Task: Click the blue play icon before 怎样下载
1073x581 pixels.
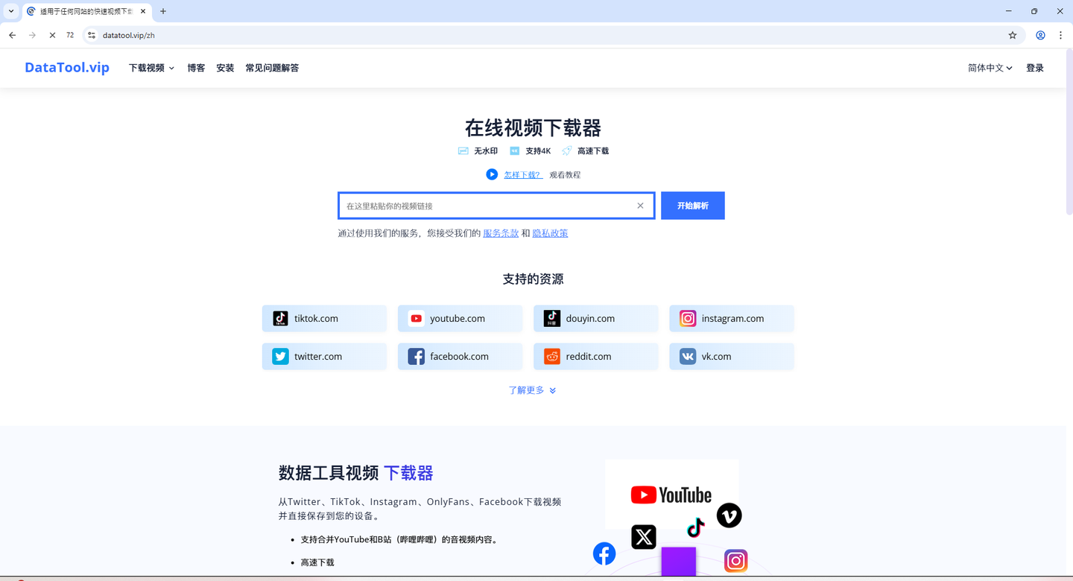Action: 492,174
